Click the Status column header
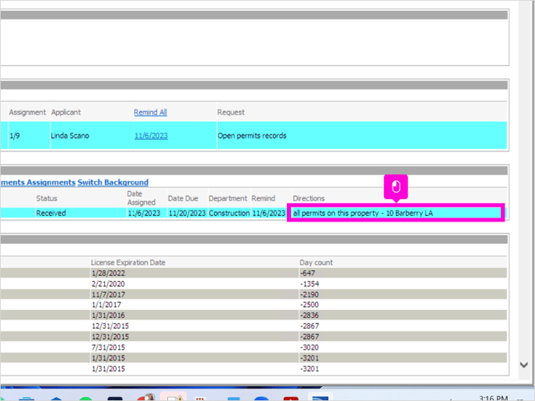Screen dimensions: 535x401 pos(47,198)
